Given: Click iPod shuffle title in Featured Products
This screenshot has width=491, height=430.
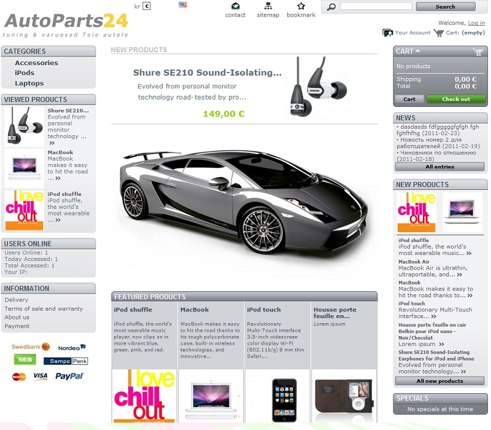Looking at the screenshot, I should 133,310.
